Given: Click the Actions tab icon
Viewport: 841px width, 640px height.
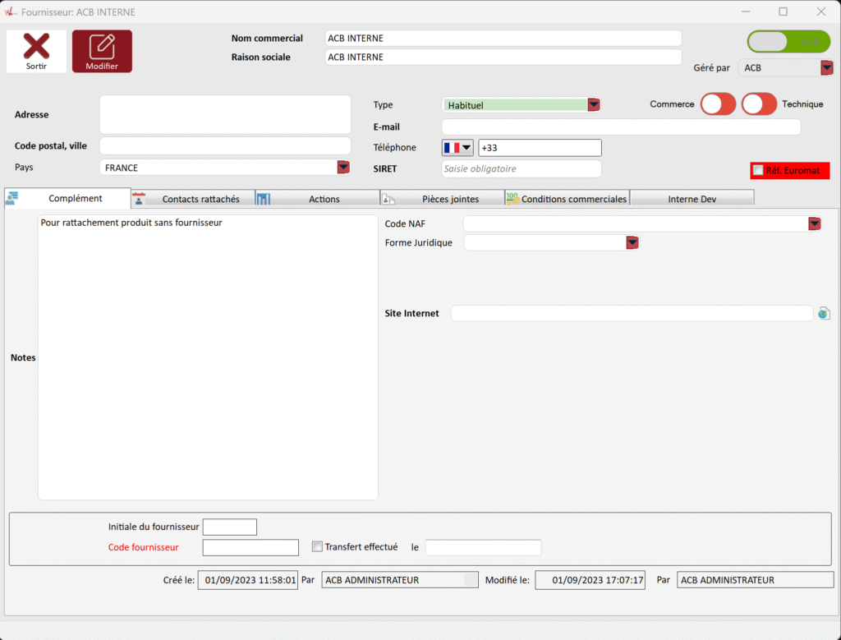Looking at the screenshot, I should pyautogui.click(x=264, y=199).
